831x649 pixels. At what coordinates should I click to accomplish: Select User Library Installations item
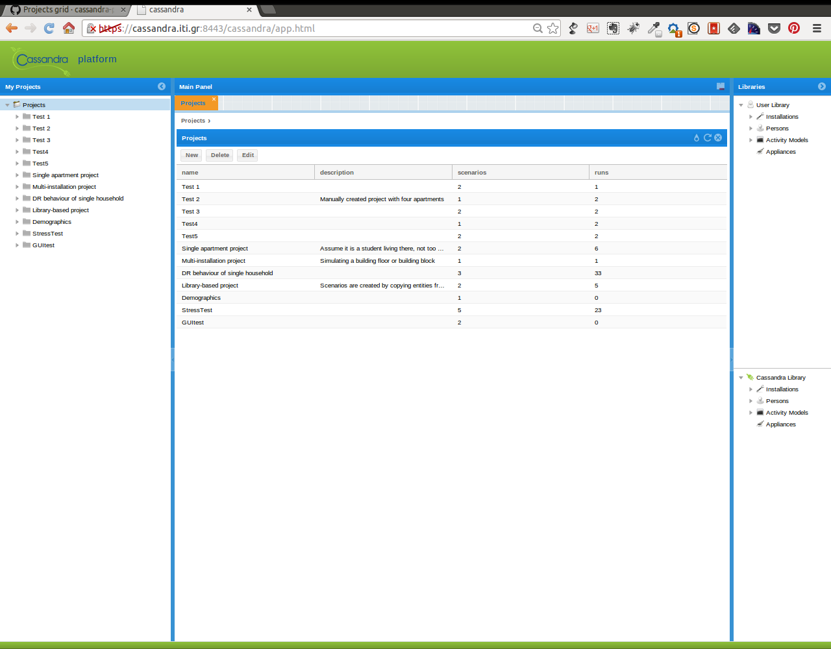[782, 117]
